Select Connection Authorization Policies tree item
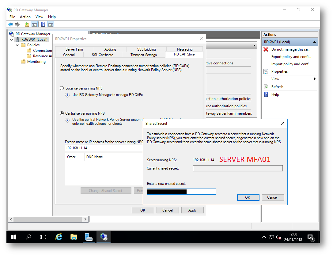Screen dimensions: 333x256 (43, 51)
